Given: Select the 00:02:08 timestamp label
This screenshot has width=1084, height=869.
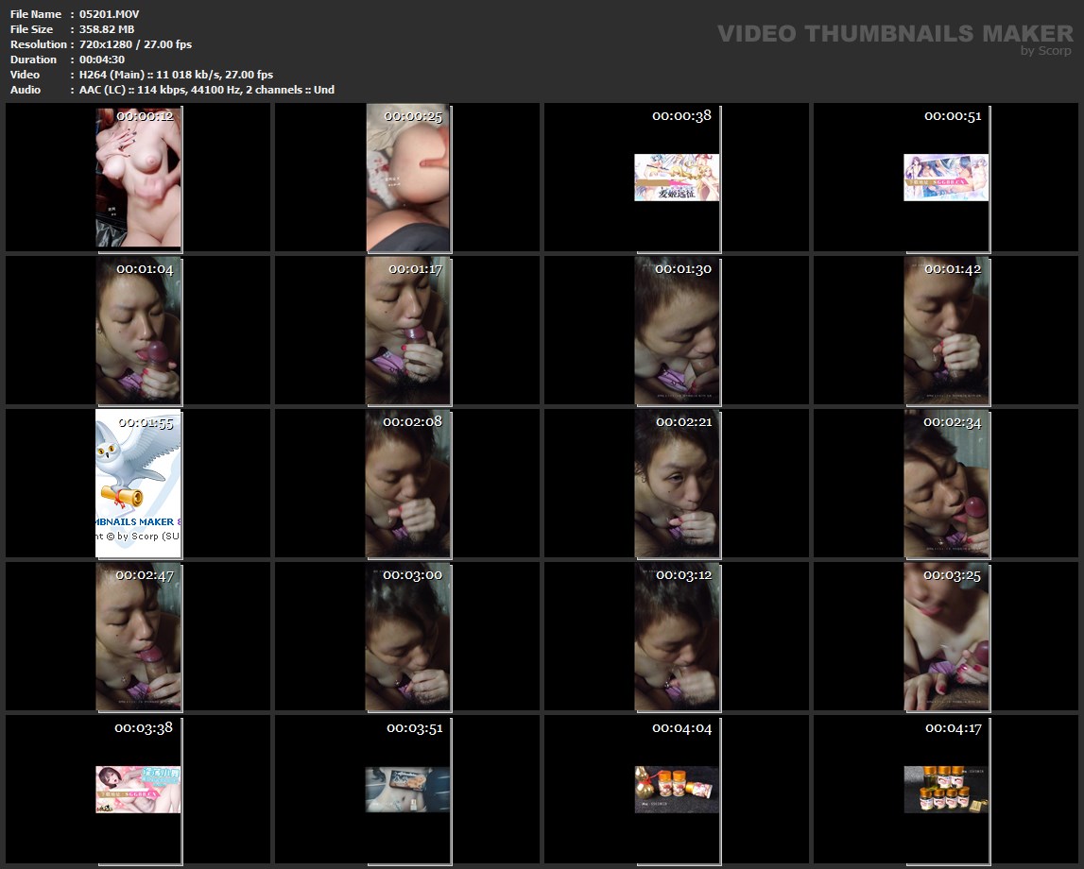Looking at the screenshot, I should 412,422.
